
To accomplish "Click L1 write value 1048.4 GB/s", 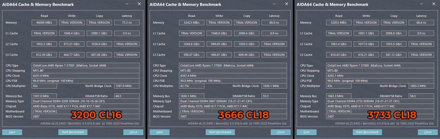I will 72,33.
